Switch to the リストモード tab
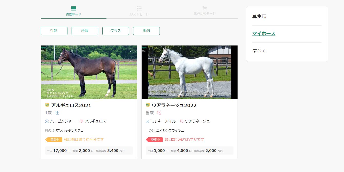This screenshot has width=344, height=172. [x=139, y=11]
